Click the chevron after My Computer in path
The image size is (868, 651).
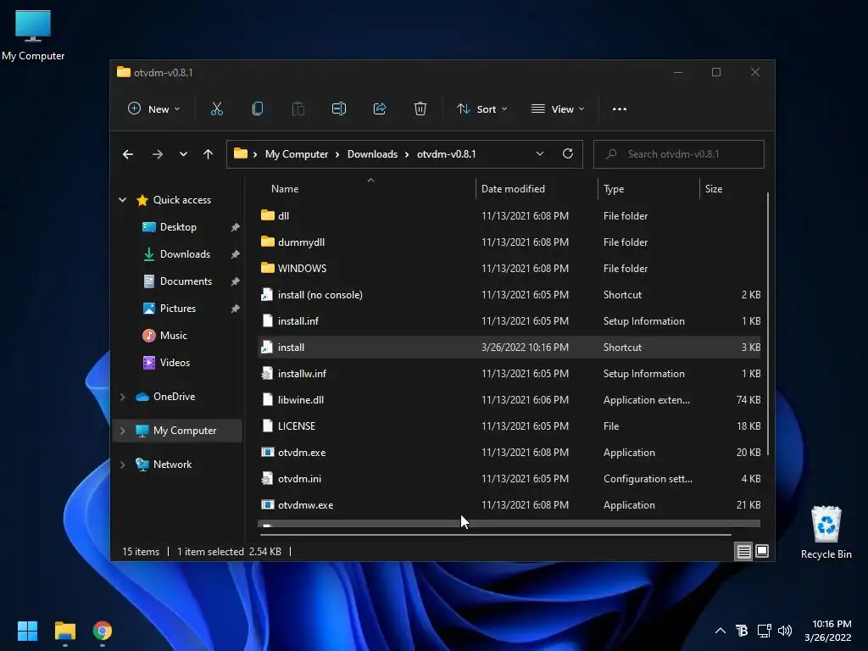point(337,154)
